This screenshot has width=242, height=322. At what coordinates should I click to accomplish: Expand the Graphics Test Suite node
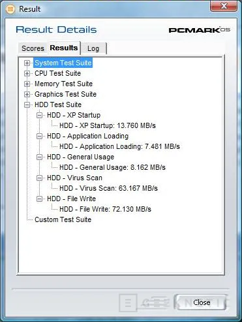(x=27, y=94)
